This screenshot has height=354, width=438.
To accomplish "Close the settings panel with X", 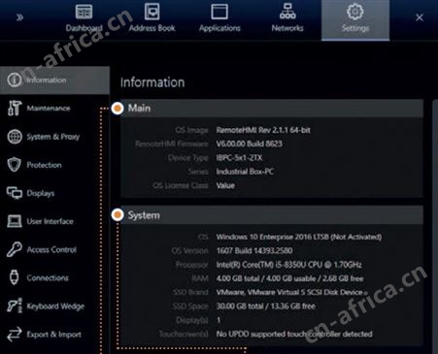I will (x=420, y=17).
